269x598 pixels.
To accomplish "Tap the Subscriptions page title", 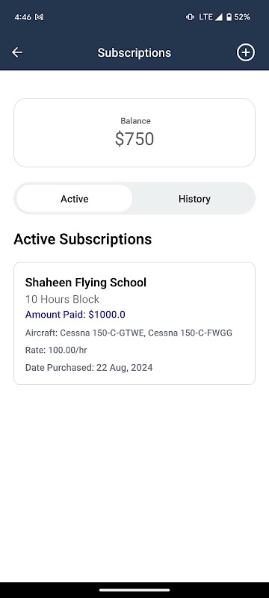I will 134,52.
